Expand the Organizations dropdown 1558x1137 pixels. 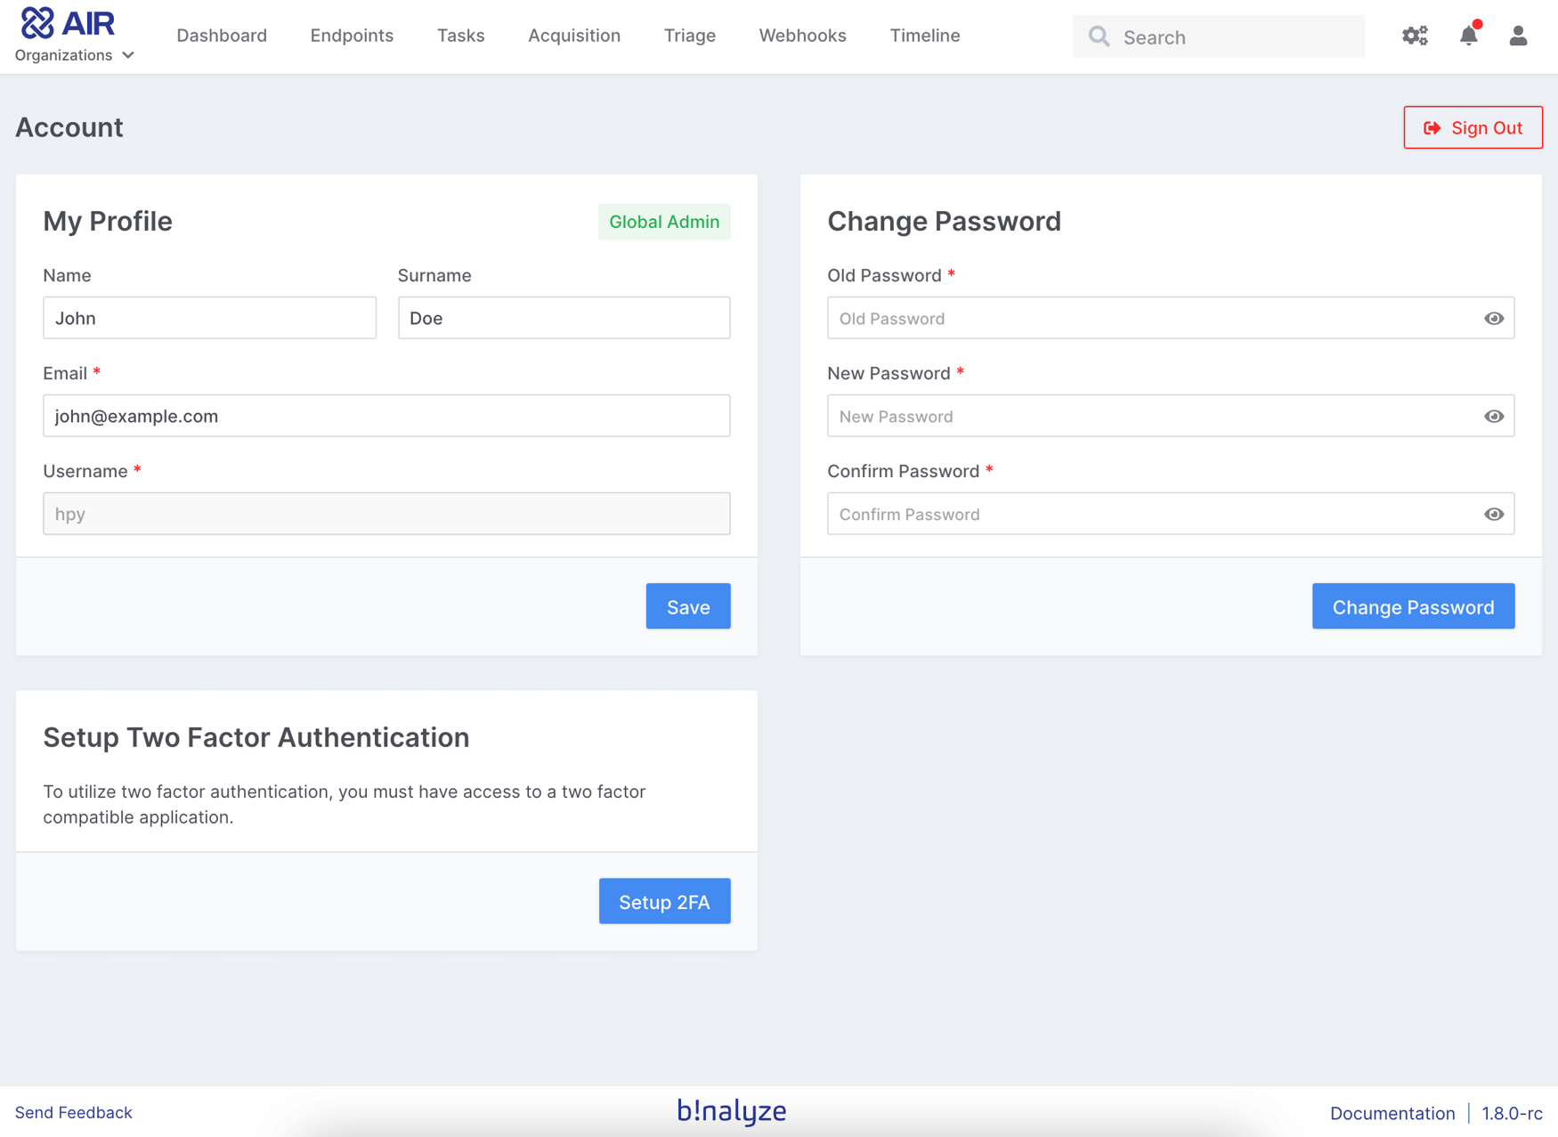pos(75,54)
